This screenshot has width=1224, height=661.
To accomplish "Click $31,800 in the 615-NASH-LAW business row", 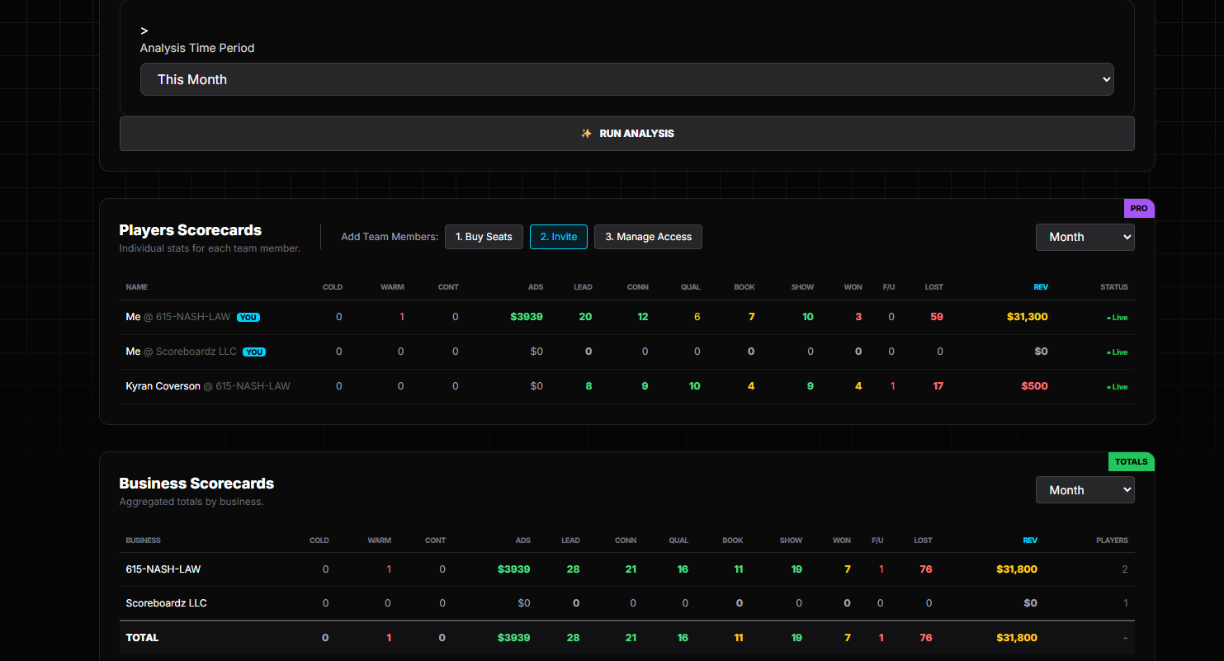I will (1017, 569).
